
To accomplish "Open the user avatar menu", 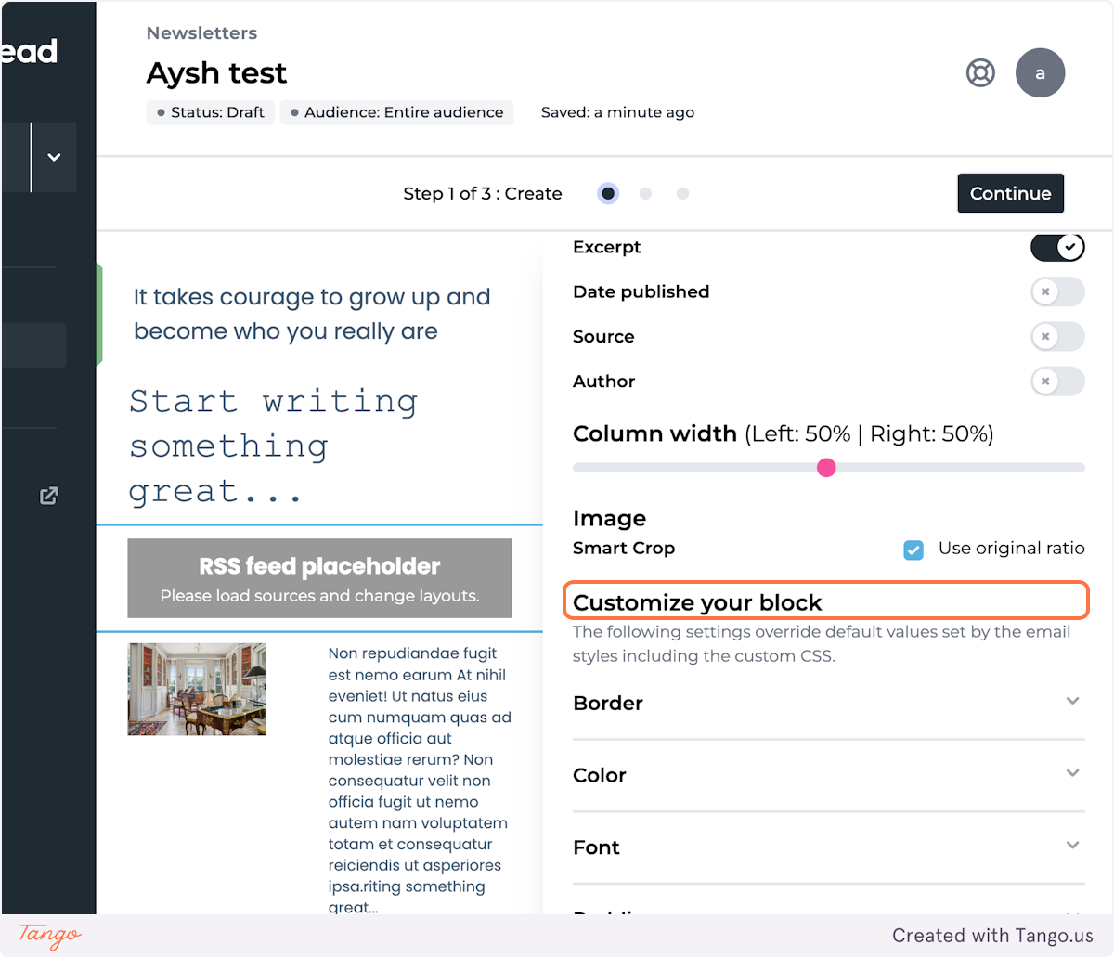I will [x=1040, y=72].
